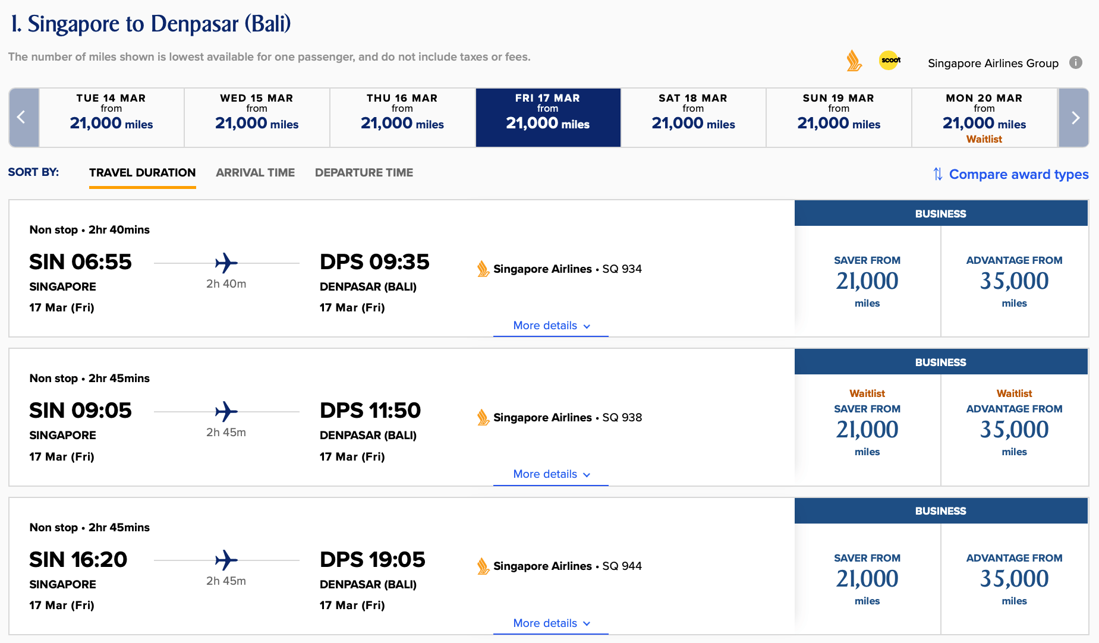Viewport: 1099px width, 643px height.
Task: Switch sorting to ARRIVAL TIME
Action: pos(255,172)
